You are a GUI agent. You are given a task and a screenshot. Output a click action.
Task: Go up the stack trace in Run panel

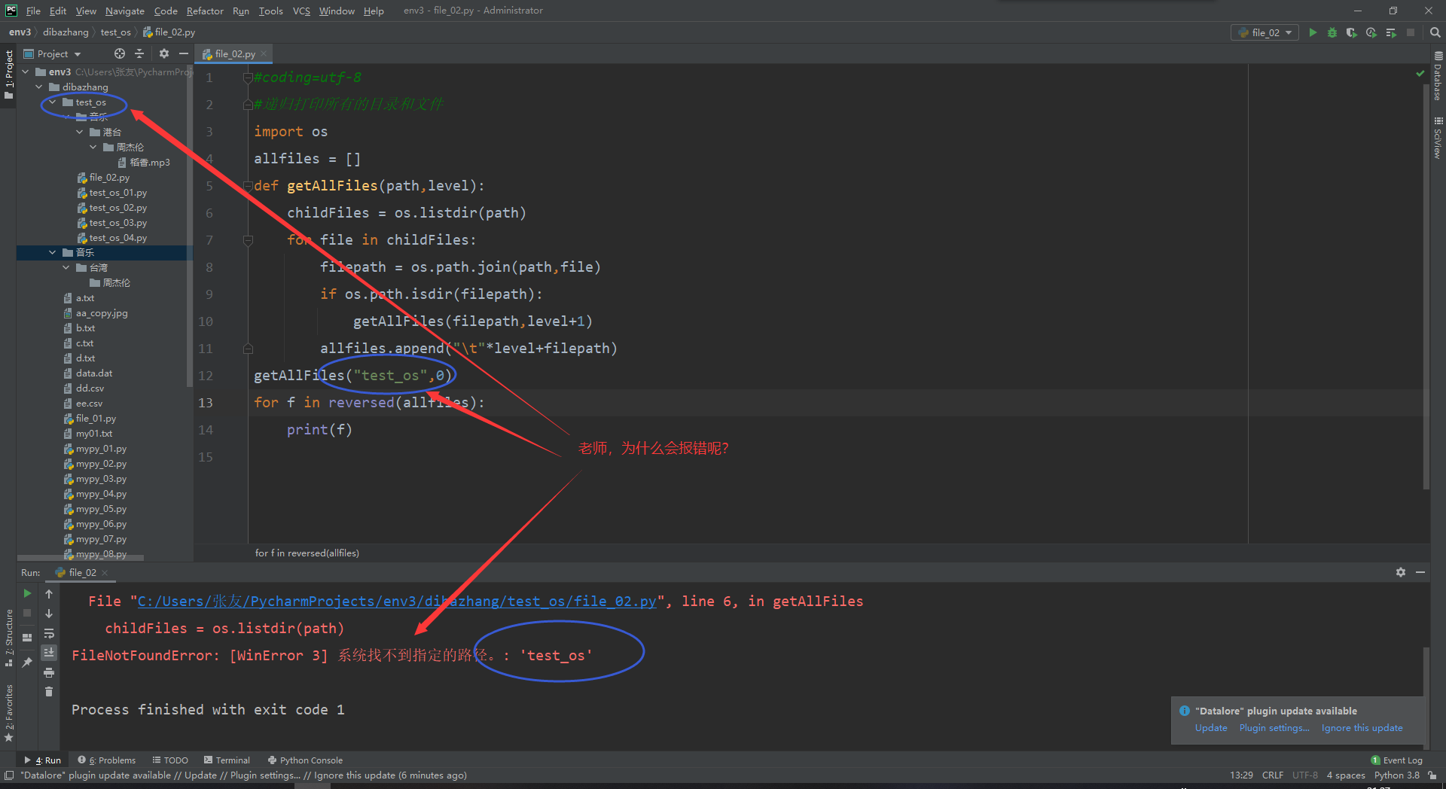point(49,593)
